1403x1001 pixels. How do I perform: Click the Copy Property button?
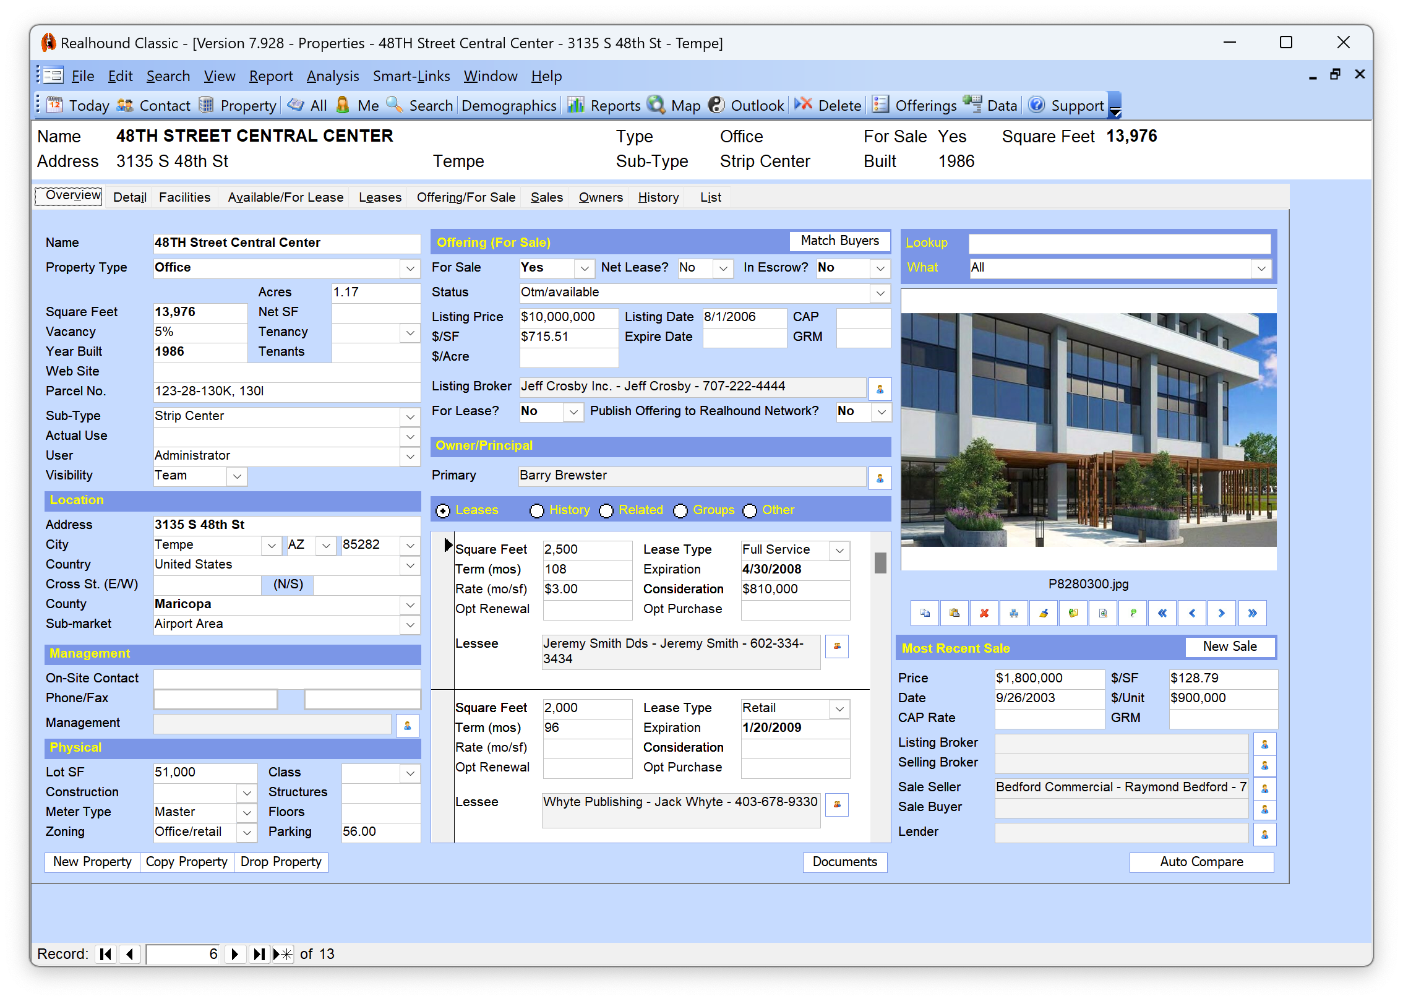pos(186,862)
